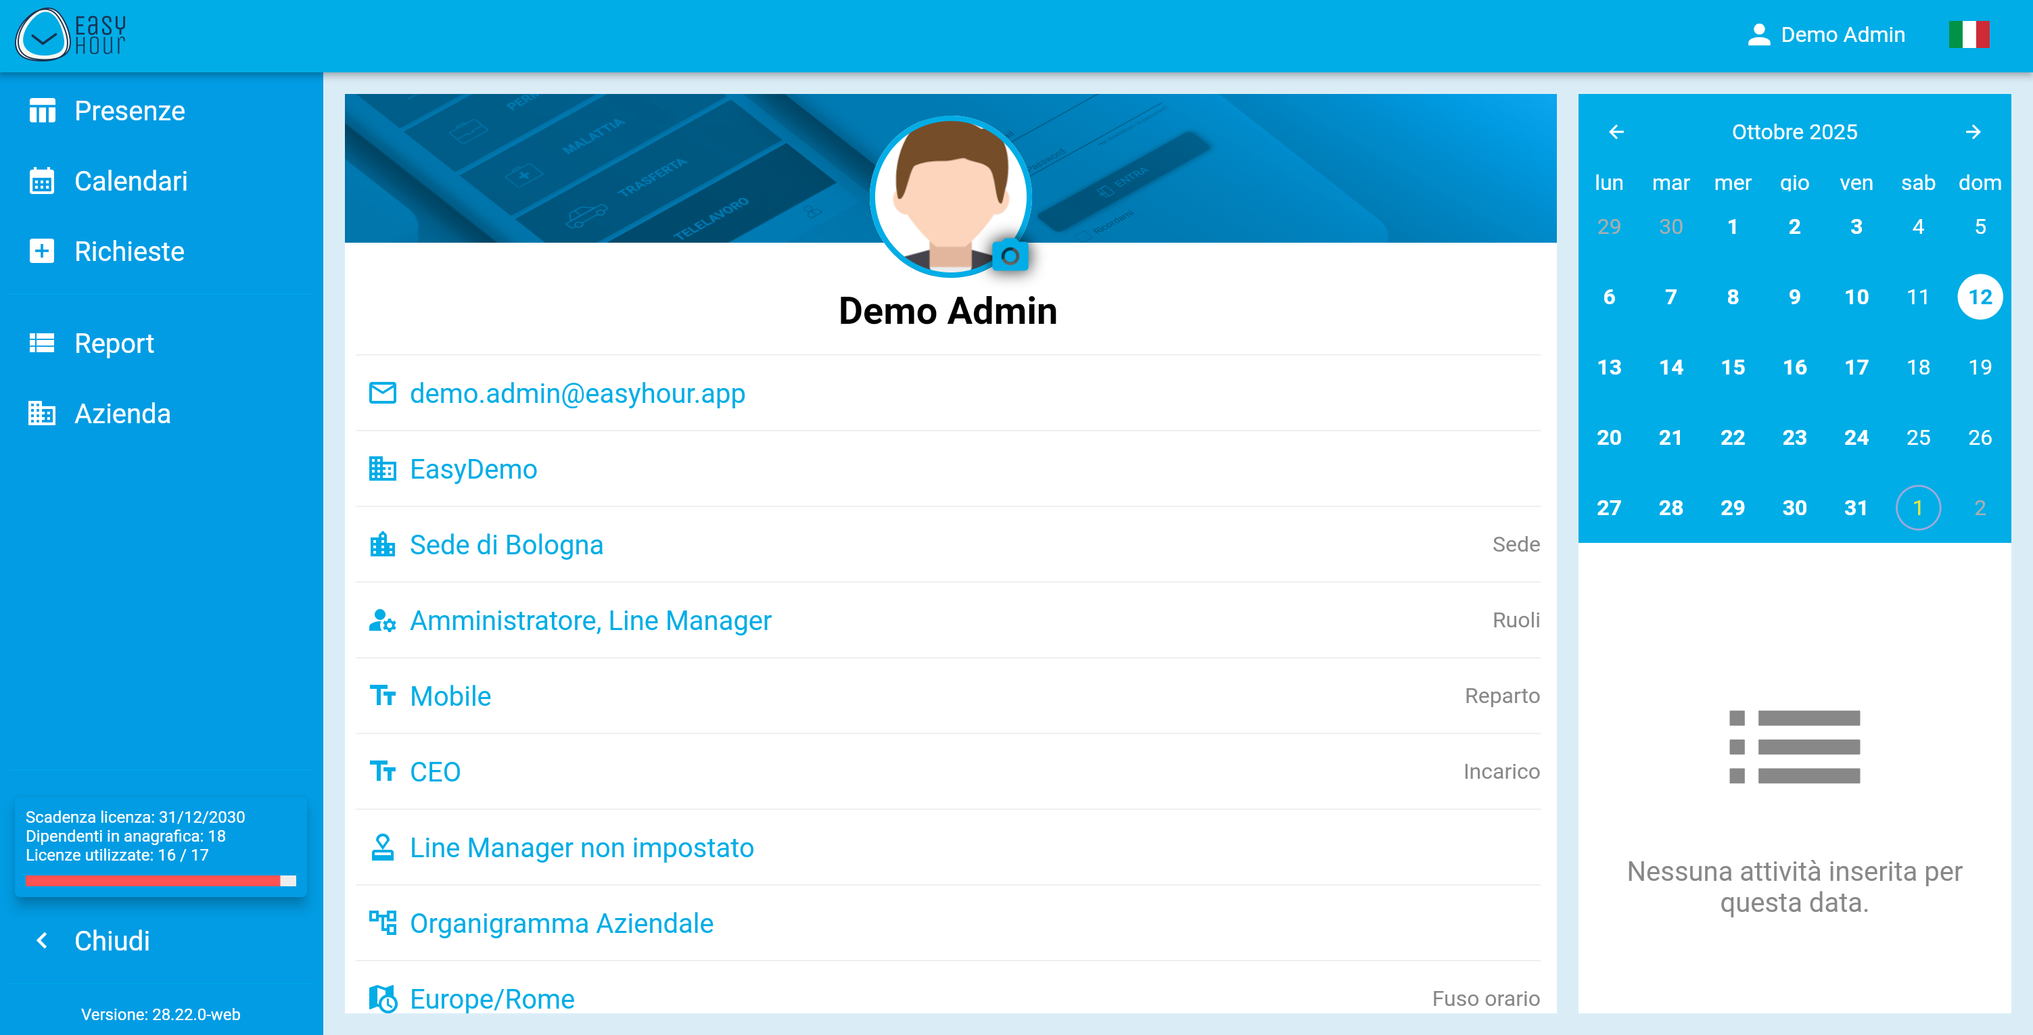2033x1035 pixels.
Task: Open Organigramma Aziendale link
Action: (561, 923)
